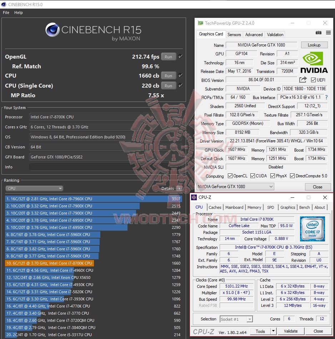Screen dimensions: 335x339
Task: Switch to the Bench tab in CPU-Z
Action: pos(304,207)
